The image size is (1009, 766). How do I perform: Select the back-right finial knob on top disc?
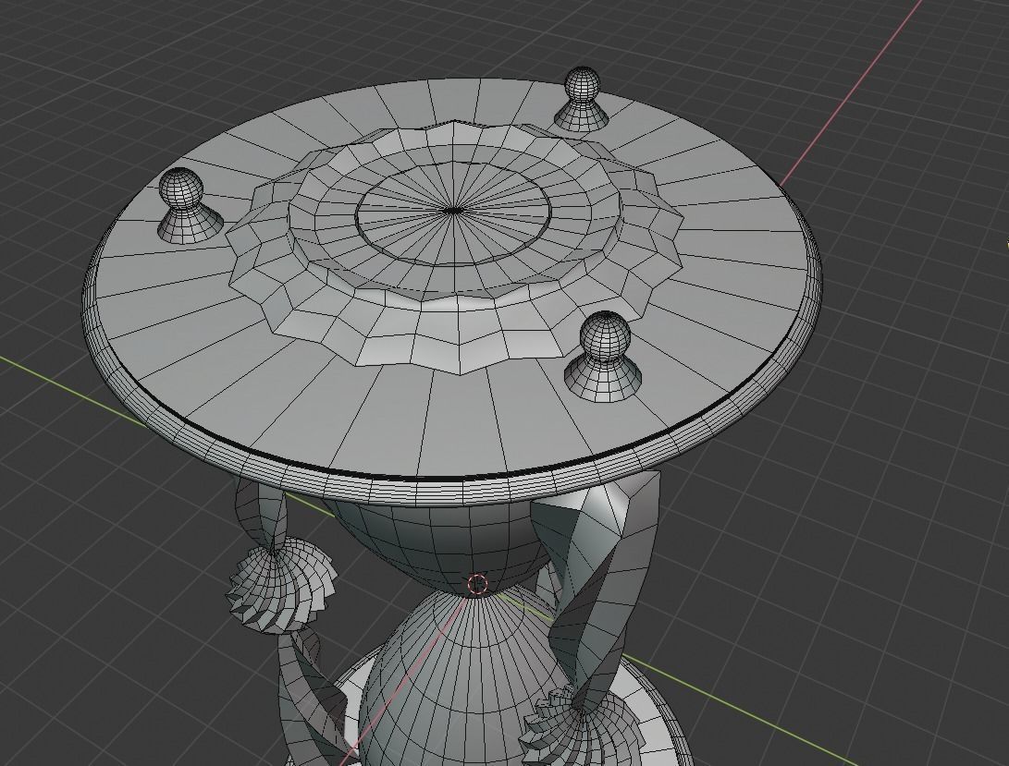point(583,99)
